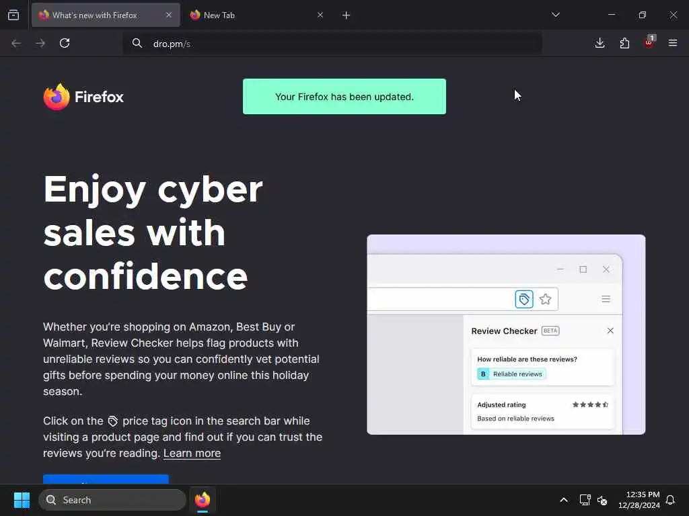Click the address bar showing dro.pm/s
The image size is (689, 516).
pyautogui.click(x=332, y=44)
